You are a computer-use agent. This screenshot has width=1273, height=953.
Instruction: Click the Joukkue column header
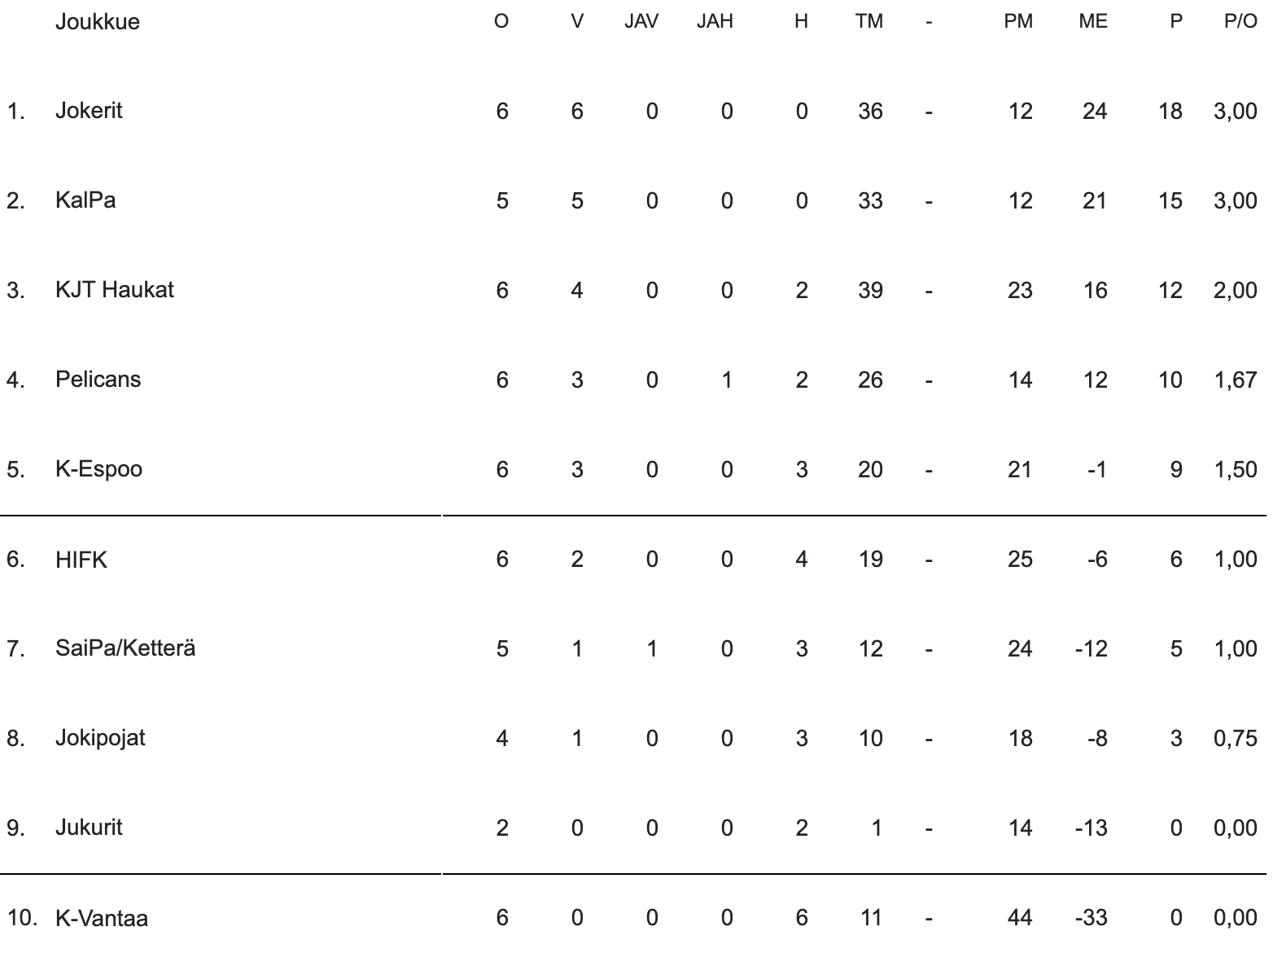98,22
